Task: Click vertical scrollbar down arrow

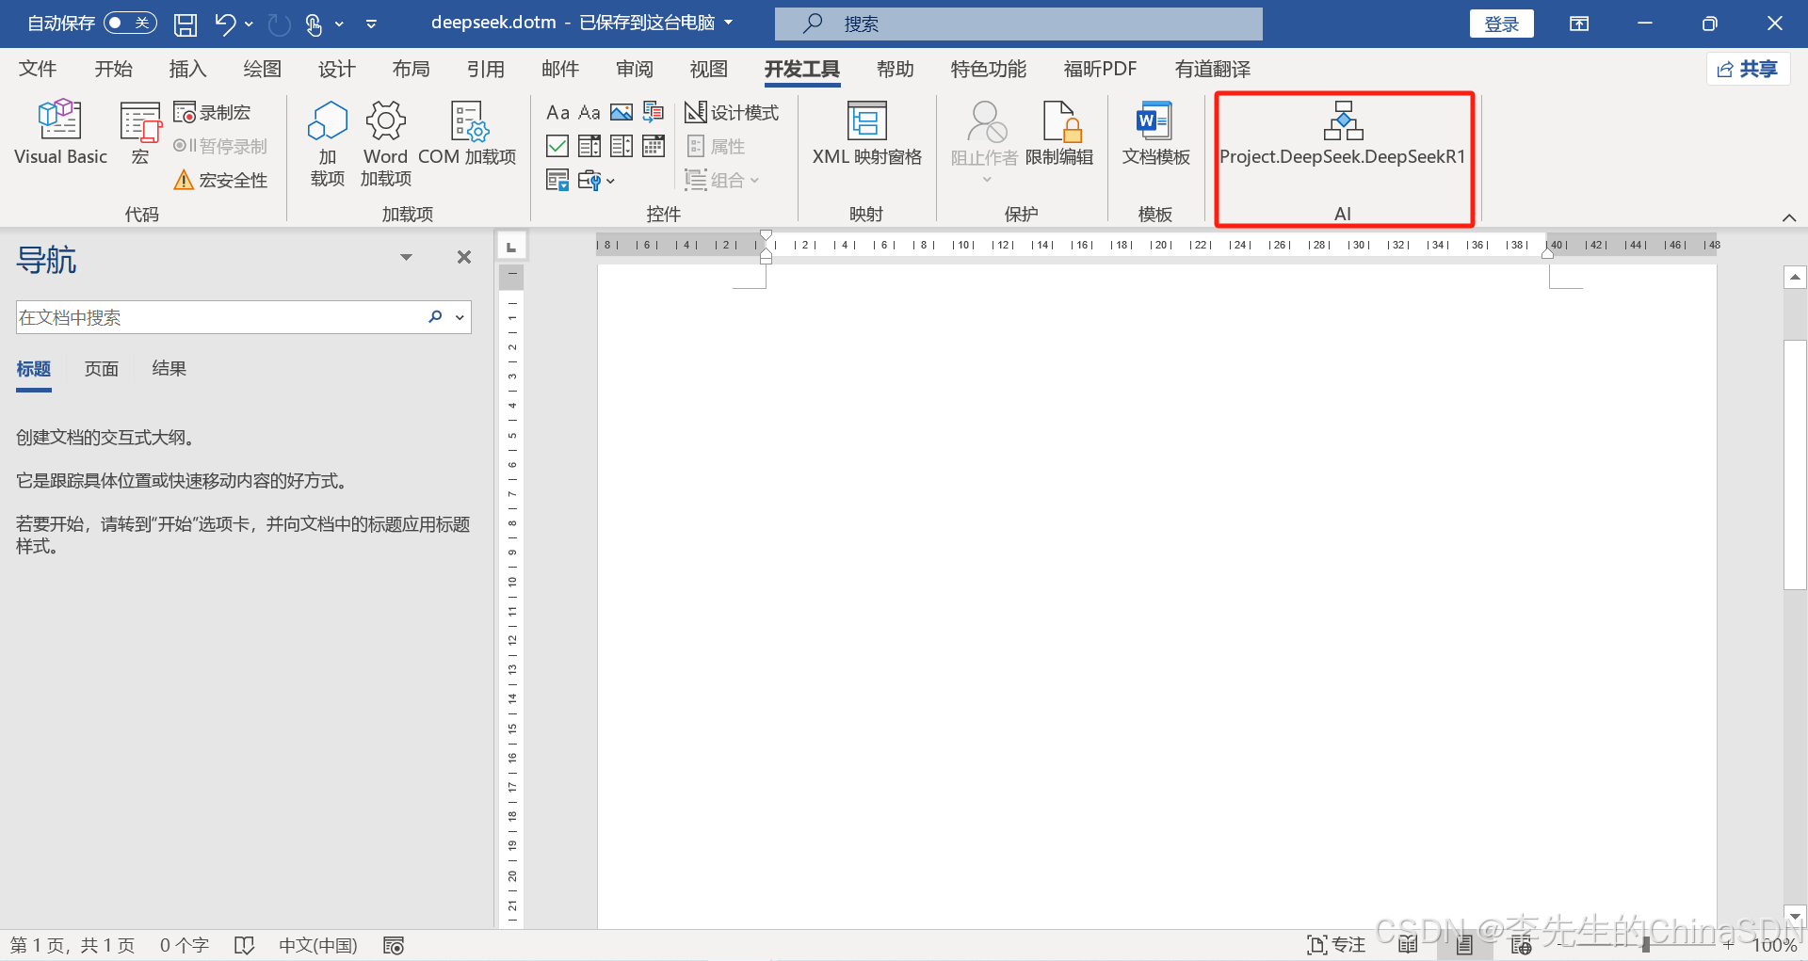Action: tap(1795, 916)
